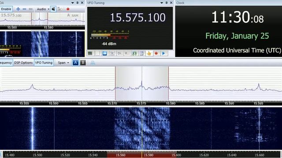This screenshot has width=282, height=158.
Task: Click 15.640 on the bottom frequency bar
Action: click(232, 155)
